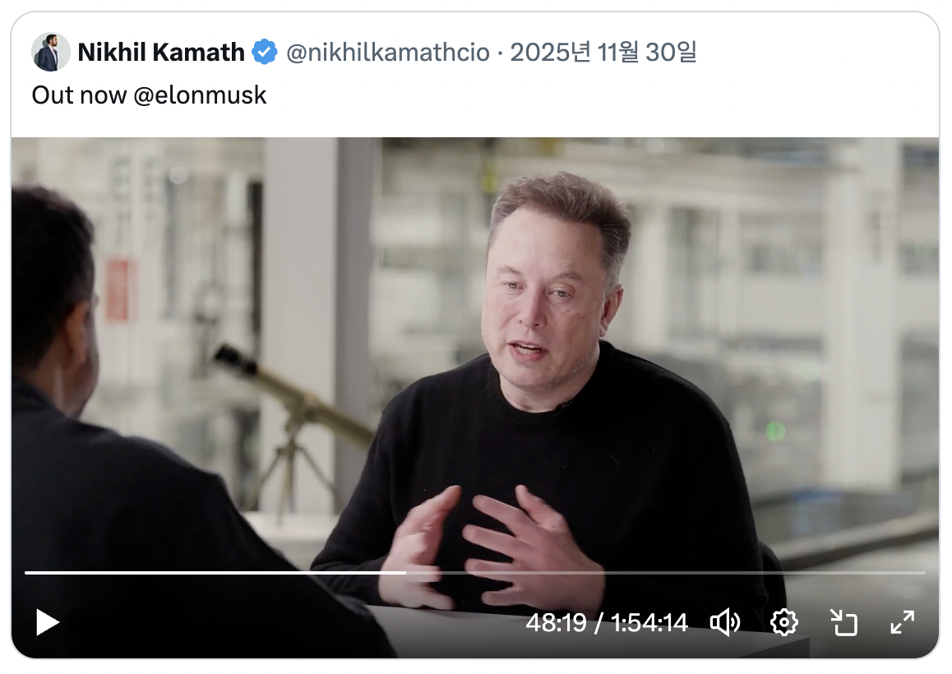Open the Nikhil Kamath display name
The width and height of the screenshot is (952, 674).
click(x=161, y=53)
